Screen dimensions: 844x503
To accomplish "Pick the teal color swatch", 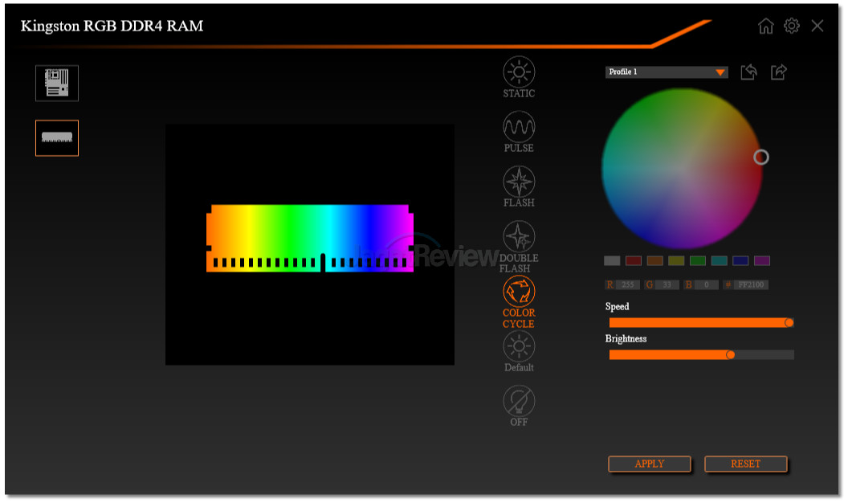I will pos(719,260).
